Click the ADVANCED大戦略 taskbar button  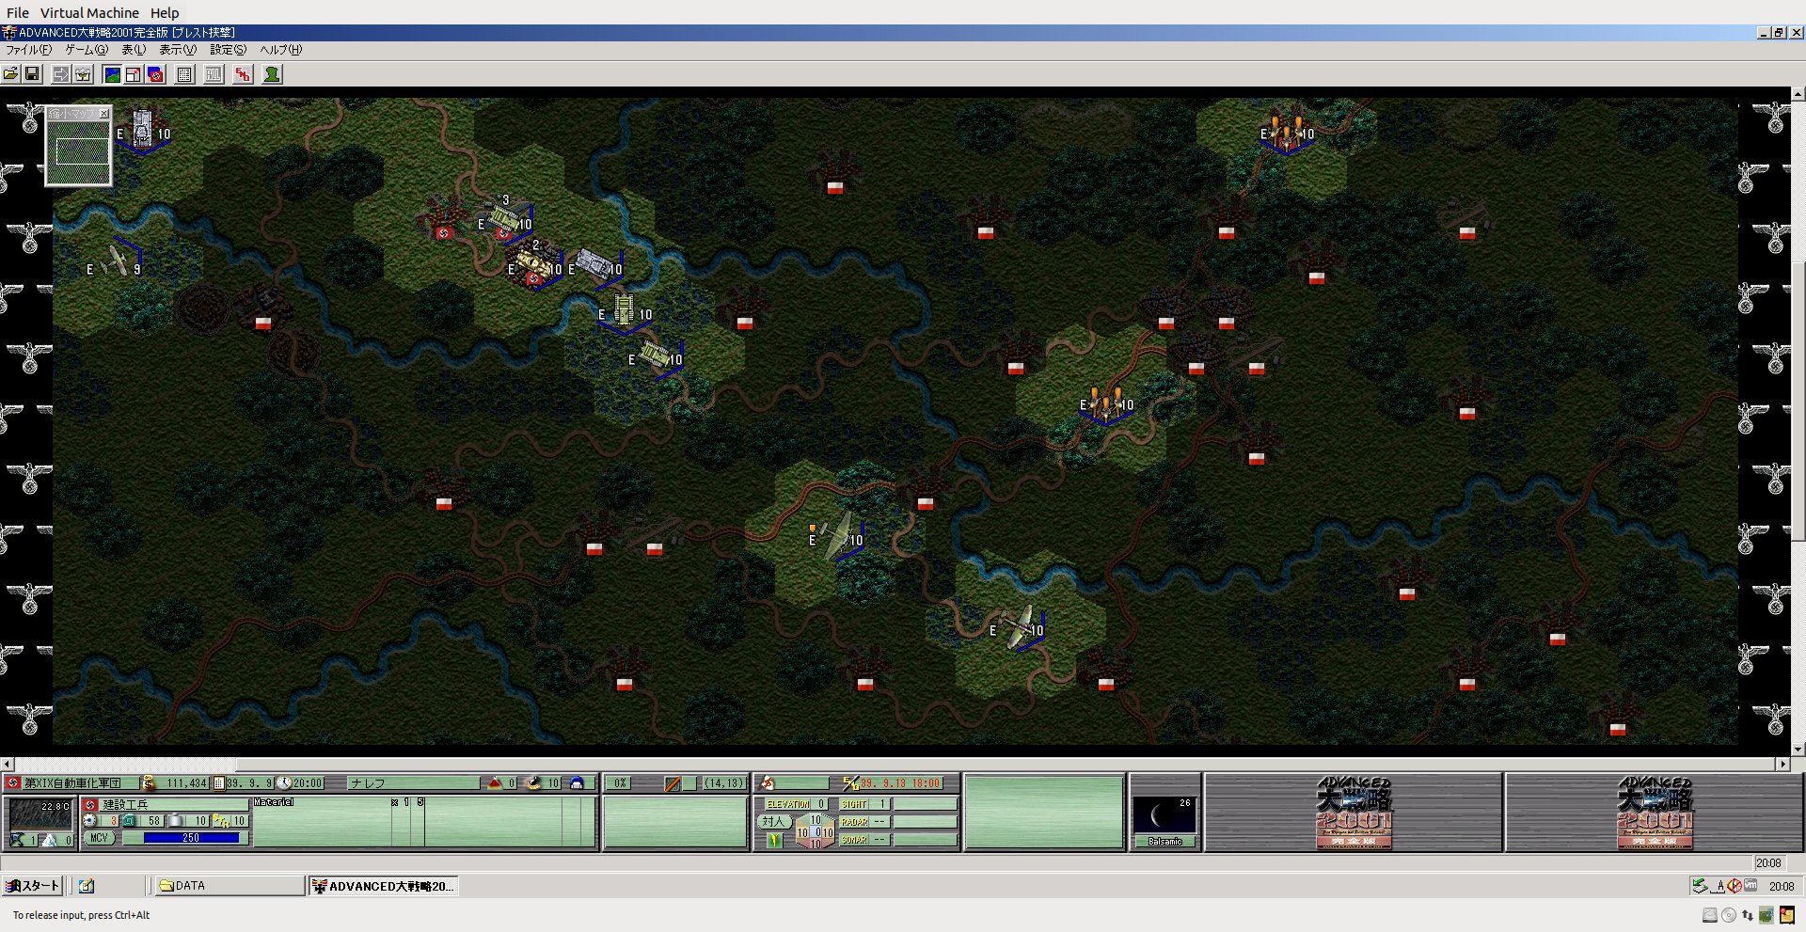click(384, 886)
